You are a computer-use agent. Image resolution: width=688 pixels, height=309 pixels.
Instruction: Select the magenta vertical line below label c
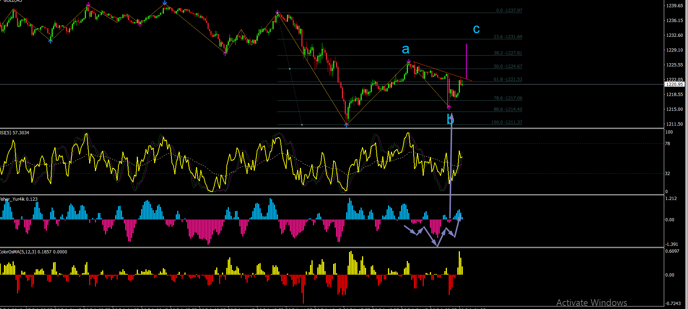click(466, 61)
